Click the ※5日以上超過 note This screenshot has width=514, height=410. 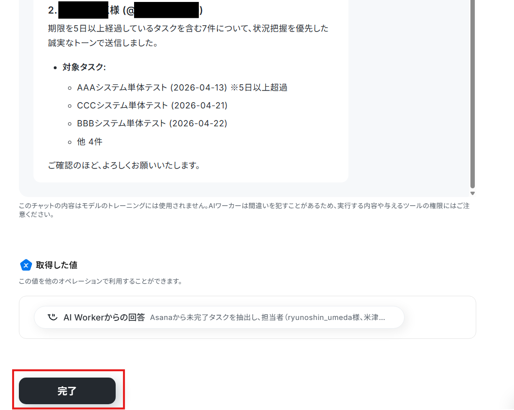259,88
